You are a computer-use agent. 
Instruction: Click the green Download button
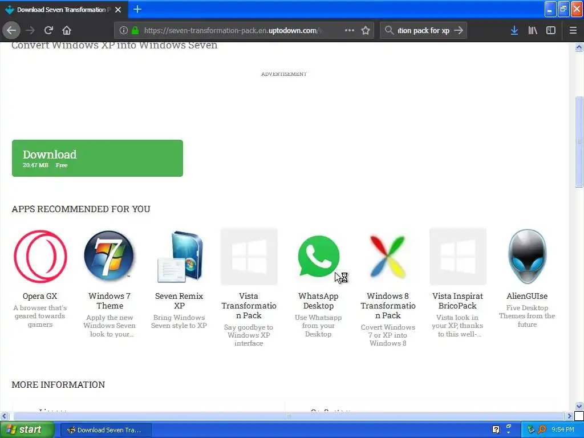pyautogui.click(x=97, y=159)
